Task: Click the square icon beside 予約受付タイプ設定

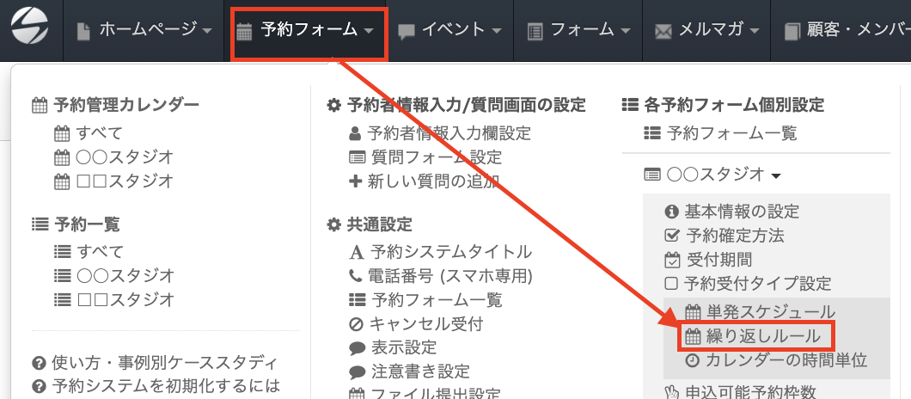Action: pos(672,284)
